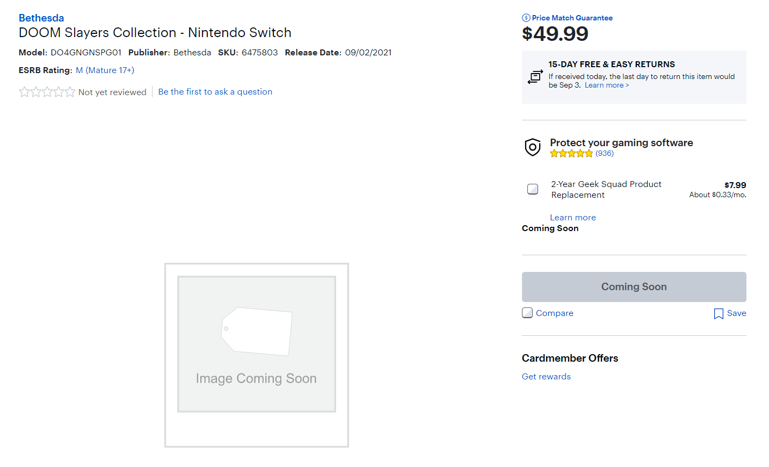The width and height of the screenshot is (769, 467).
Task: Click the protection shield icon
Action: pyautogui.click(x=532, y=147)
